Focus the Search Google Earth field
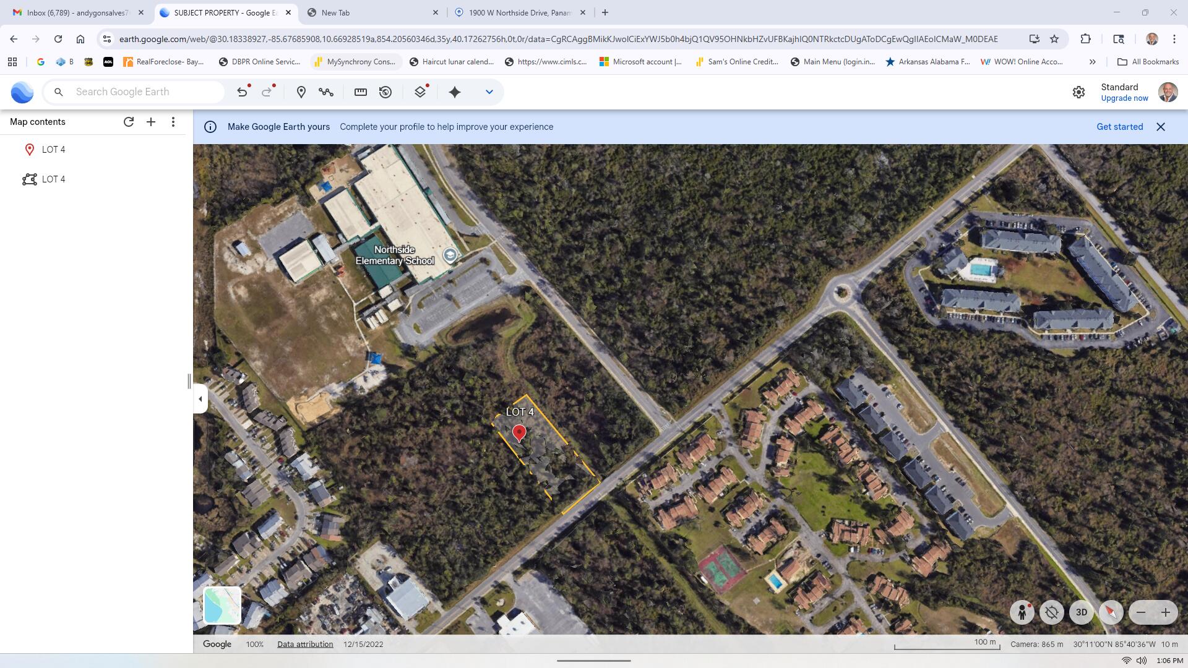 pos(134,92)
